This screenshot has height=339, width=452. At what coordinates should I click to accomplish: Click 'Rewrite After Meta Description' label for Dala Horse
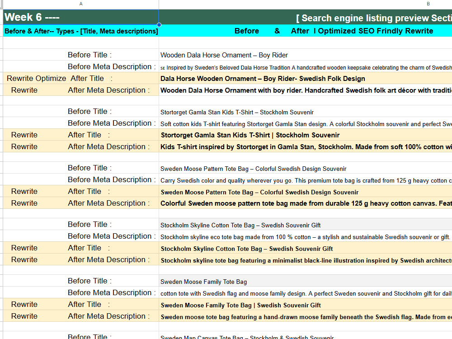tap(81, 90)
